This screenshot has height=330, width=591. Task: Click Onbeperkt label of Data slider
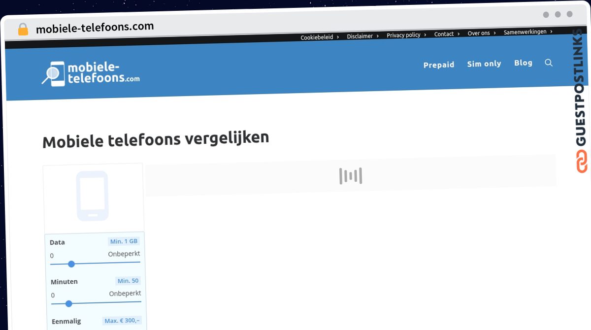tap(124, 254)
